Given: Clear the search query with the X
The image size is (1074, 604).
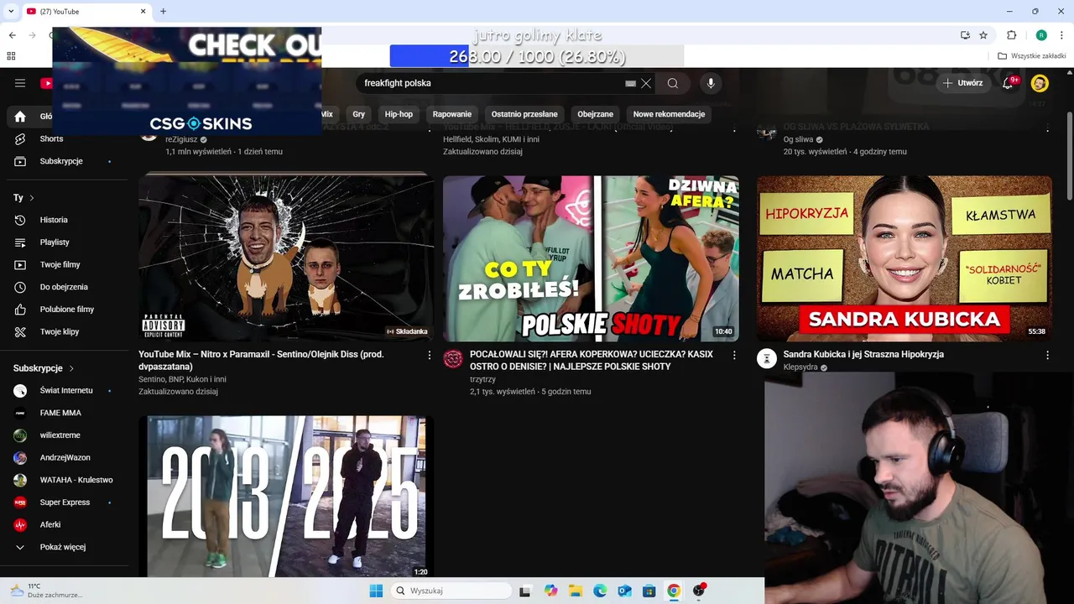Looking at the screenshot, I should pos(646,83).
